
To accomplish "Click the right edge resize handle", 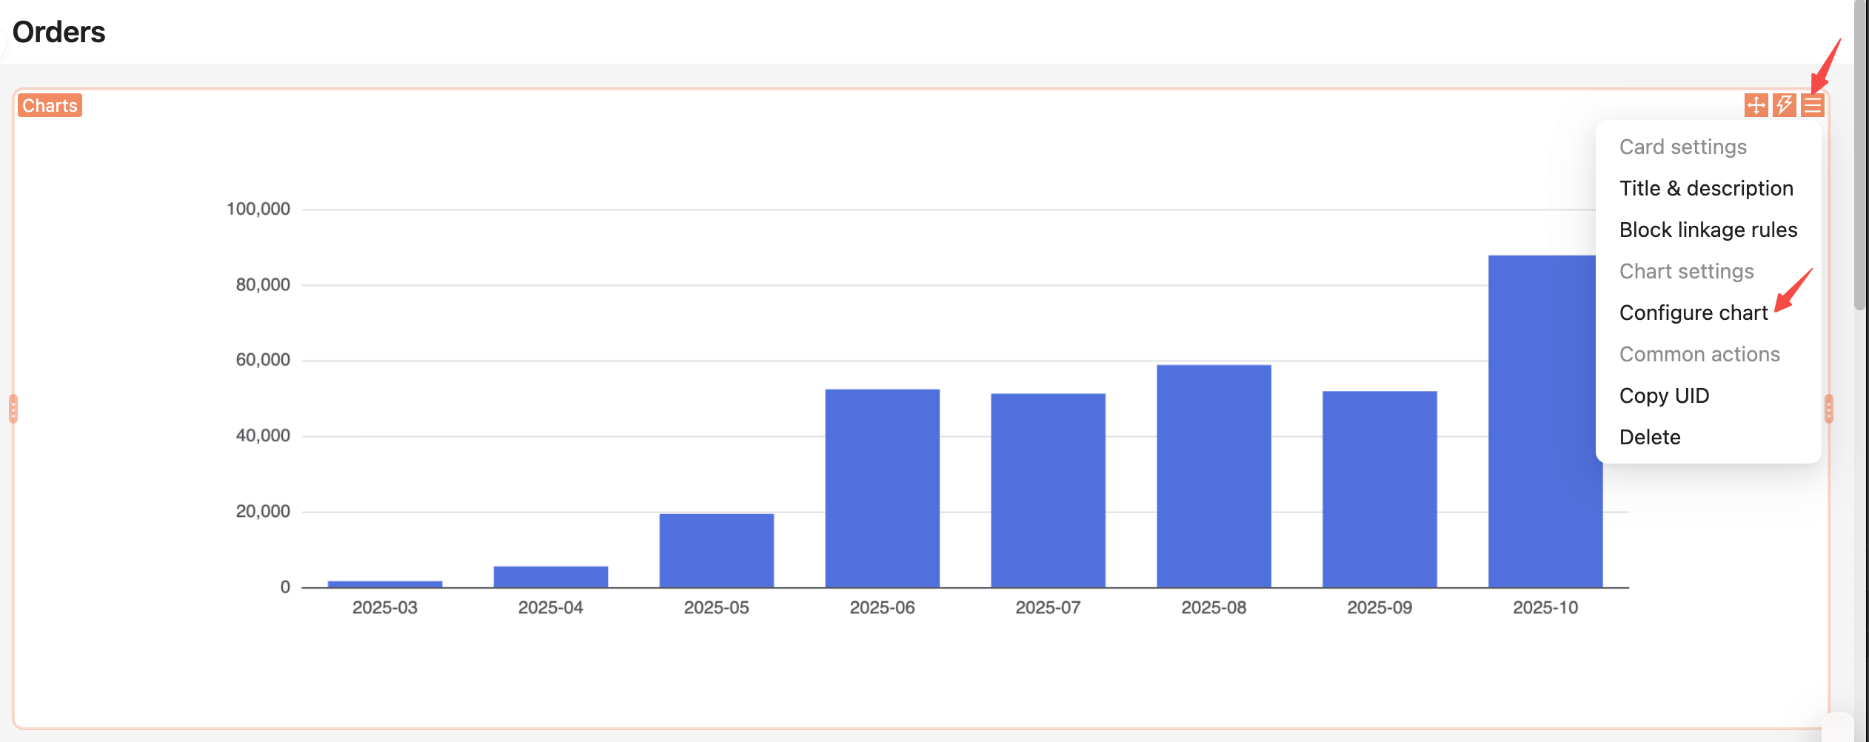I will (1828, 409).
